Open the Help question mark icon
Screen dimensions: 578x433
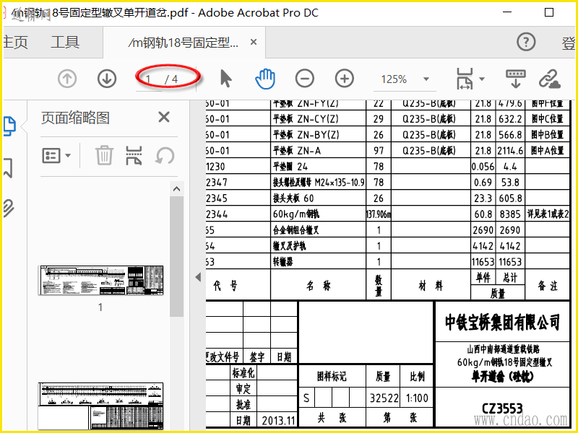[526, 42]
